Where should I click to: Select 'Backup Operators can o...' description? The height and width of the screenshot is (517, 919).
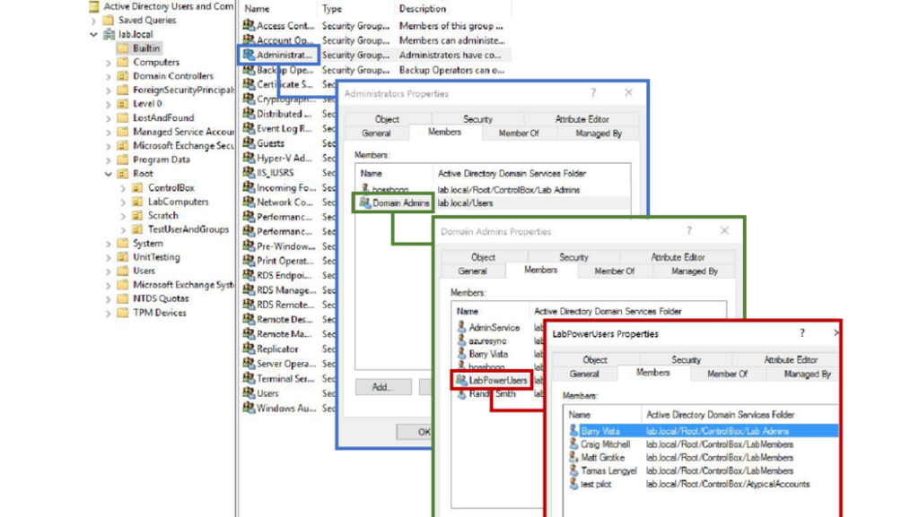(x=451, y=70)
